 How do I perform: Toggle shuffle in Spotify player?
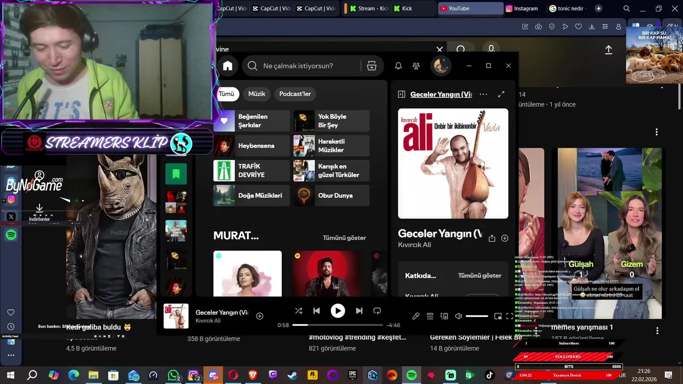click(298, 311)
